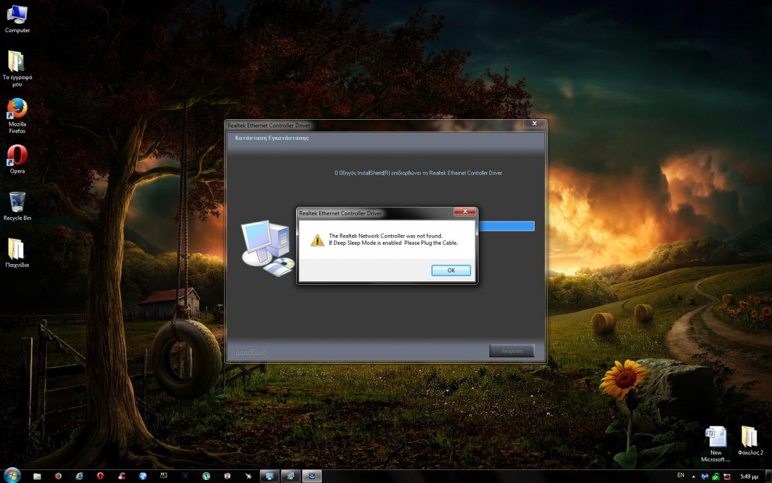Click the blue globe taskbar icon
Image resolution: width=772 pixels, height=483 pixels.
coord(143,476)
